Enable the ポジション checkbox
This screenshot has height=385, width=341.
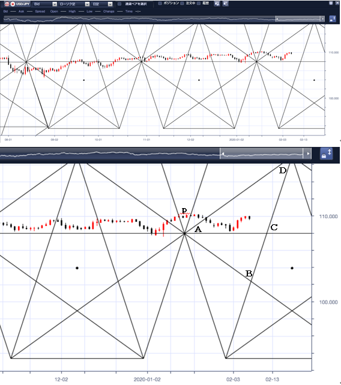(x=160, y=4)
